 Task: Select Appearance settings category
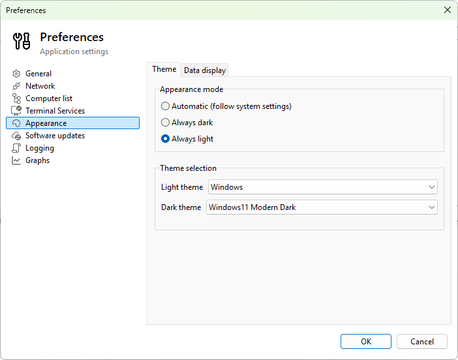(x=72, y=123)
